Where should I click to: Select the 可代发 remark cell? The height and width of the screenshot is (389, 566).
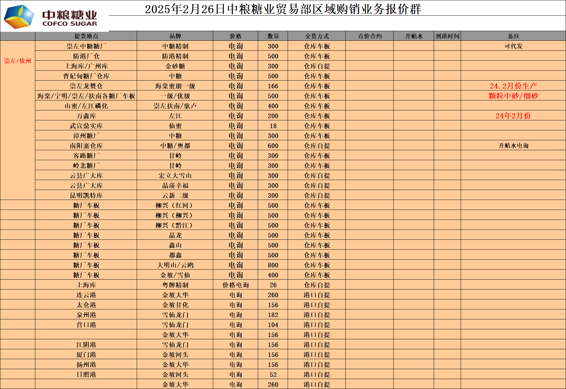[513, 46]
